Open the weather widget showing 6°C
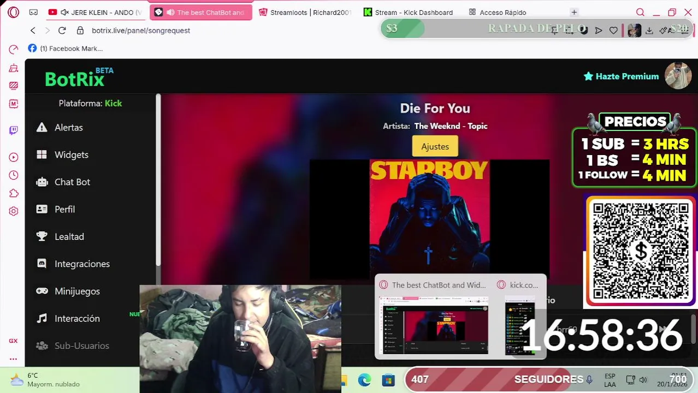The image size is (698, 393). pyautogui.click(x=44, y=380)
